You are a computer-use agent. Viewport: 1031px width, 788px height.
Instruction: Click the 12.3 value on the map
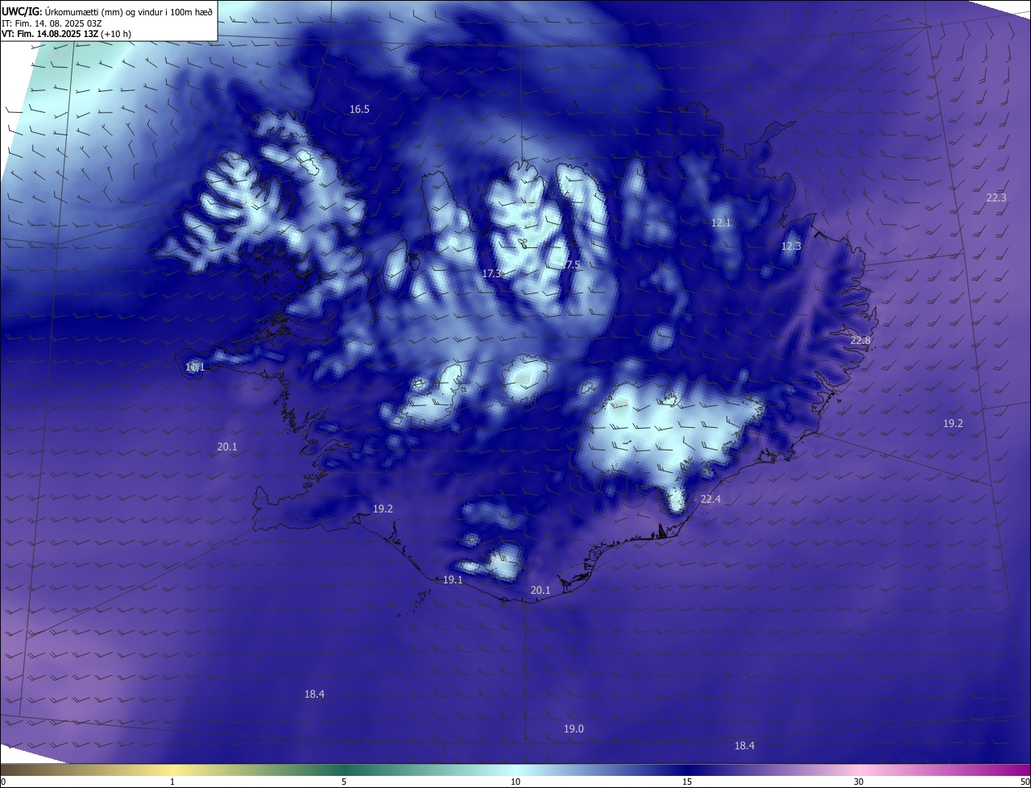[791, 247]
